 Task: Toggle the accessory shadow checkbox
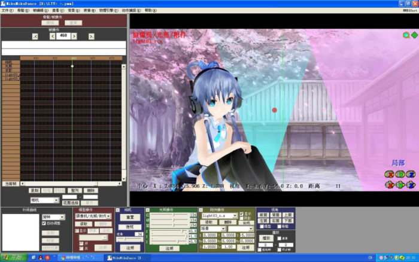242,218
